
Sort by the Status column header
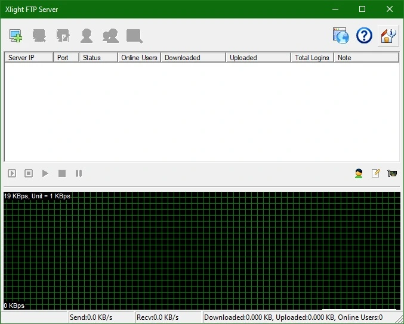tap(98, 58)
